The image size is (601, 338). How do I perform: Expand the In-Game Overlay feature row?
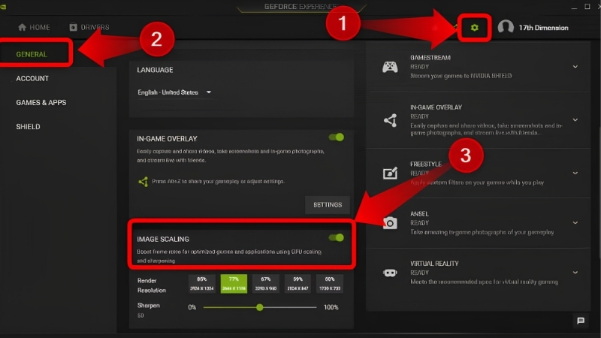(575, 120)
